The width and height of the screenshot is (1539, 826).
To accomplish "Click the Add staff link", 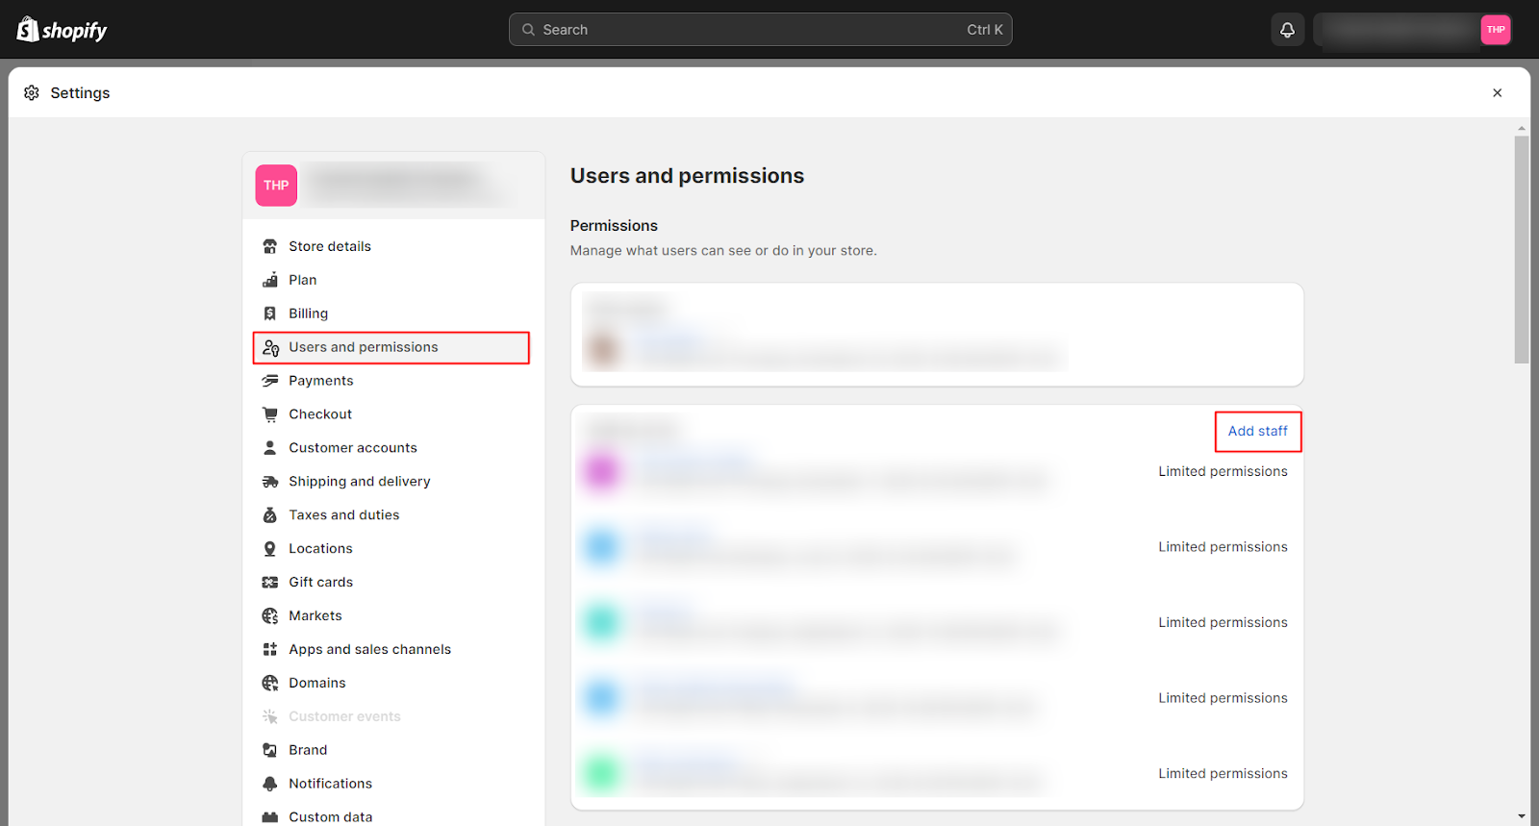I will [1257, 432].
